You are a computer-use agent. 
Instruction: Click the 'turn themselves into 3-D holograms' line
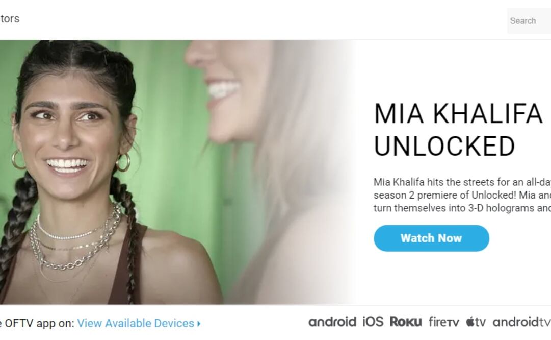point(462,208)
